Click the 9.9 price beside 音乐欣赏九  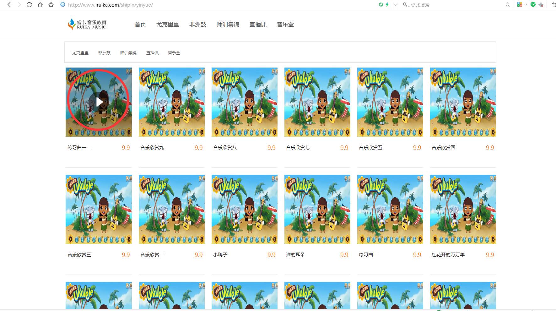199,148
